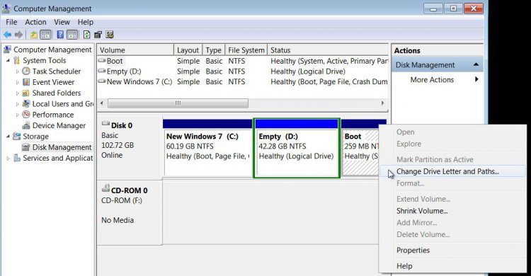
Task: Click the horizontal scrollbar thumb in volume list
Action: point(178,103)
